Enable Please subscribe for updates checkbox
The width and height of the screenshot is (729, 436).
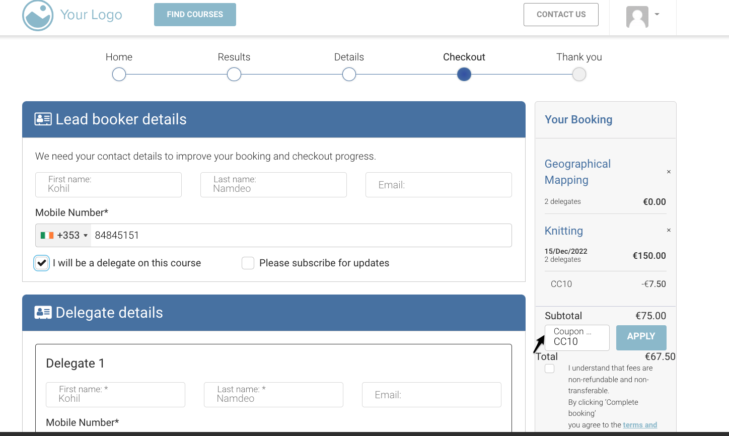click(248, 263)
